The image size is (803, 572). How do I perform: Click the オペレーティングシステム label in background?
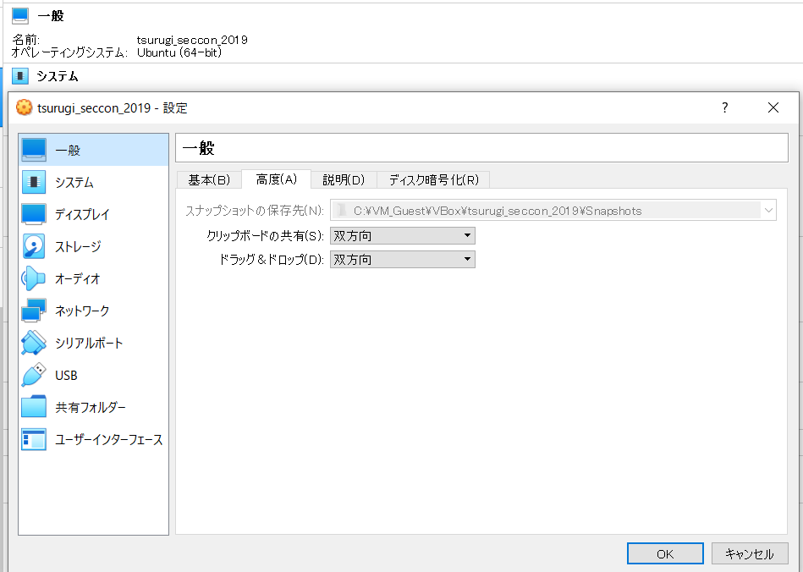point(69,52)
